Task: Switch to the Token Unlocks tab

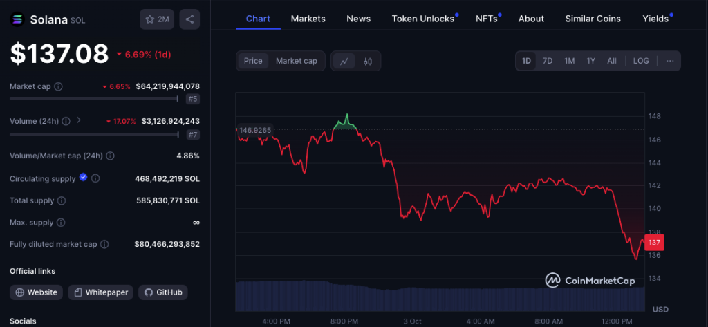Action: tap(423, 19)
